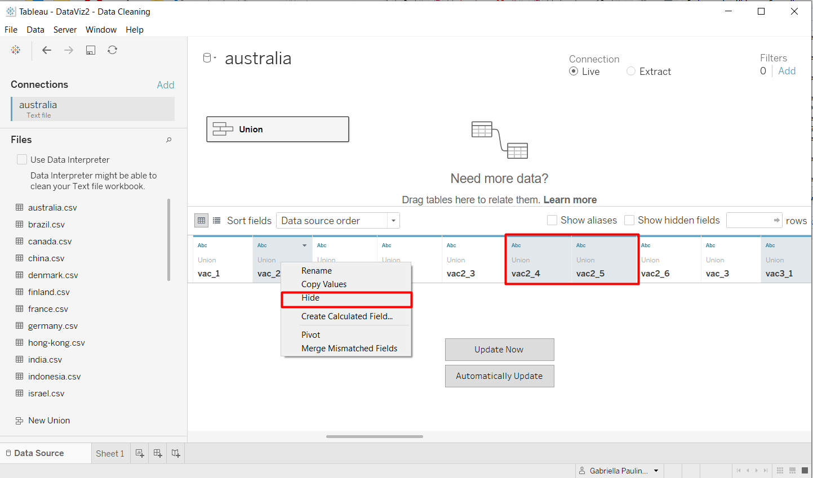Click the horizontal scrollbar below the grid
Viewport: 813px width, 478px height.
coord(374,436)
